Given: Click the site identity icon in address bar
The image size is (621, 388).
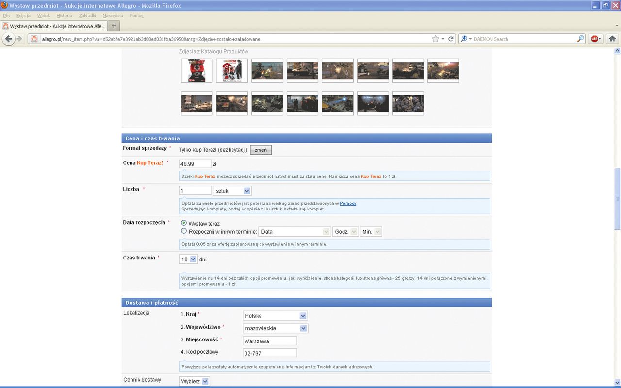Looking at the screenshot, I should pos(34,39).
